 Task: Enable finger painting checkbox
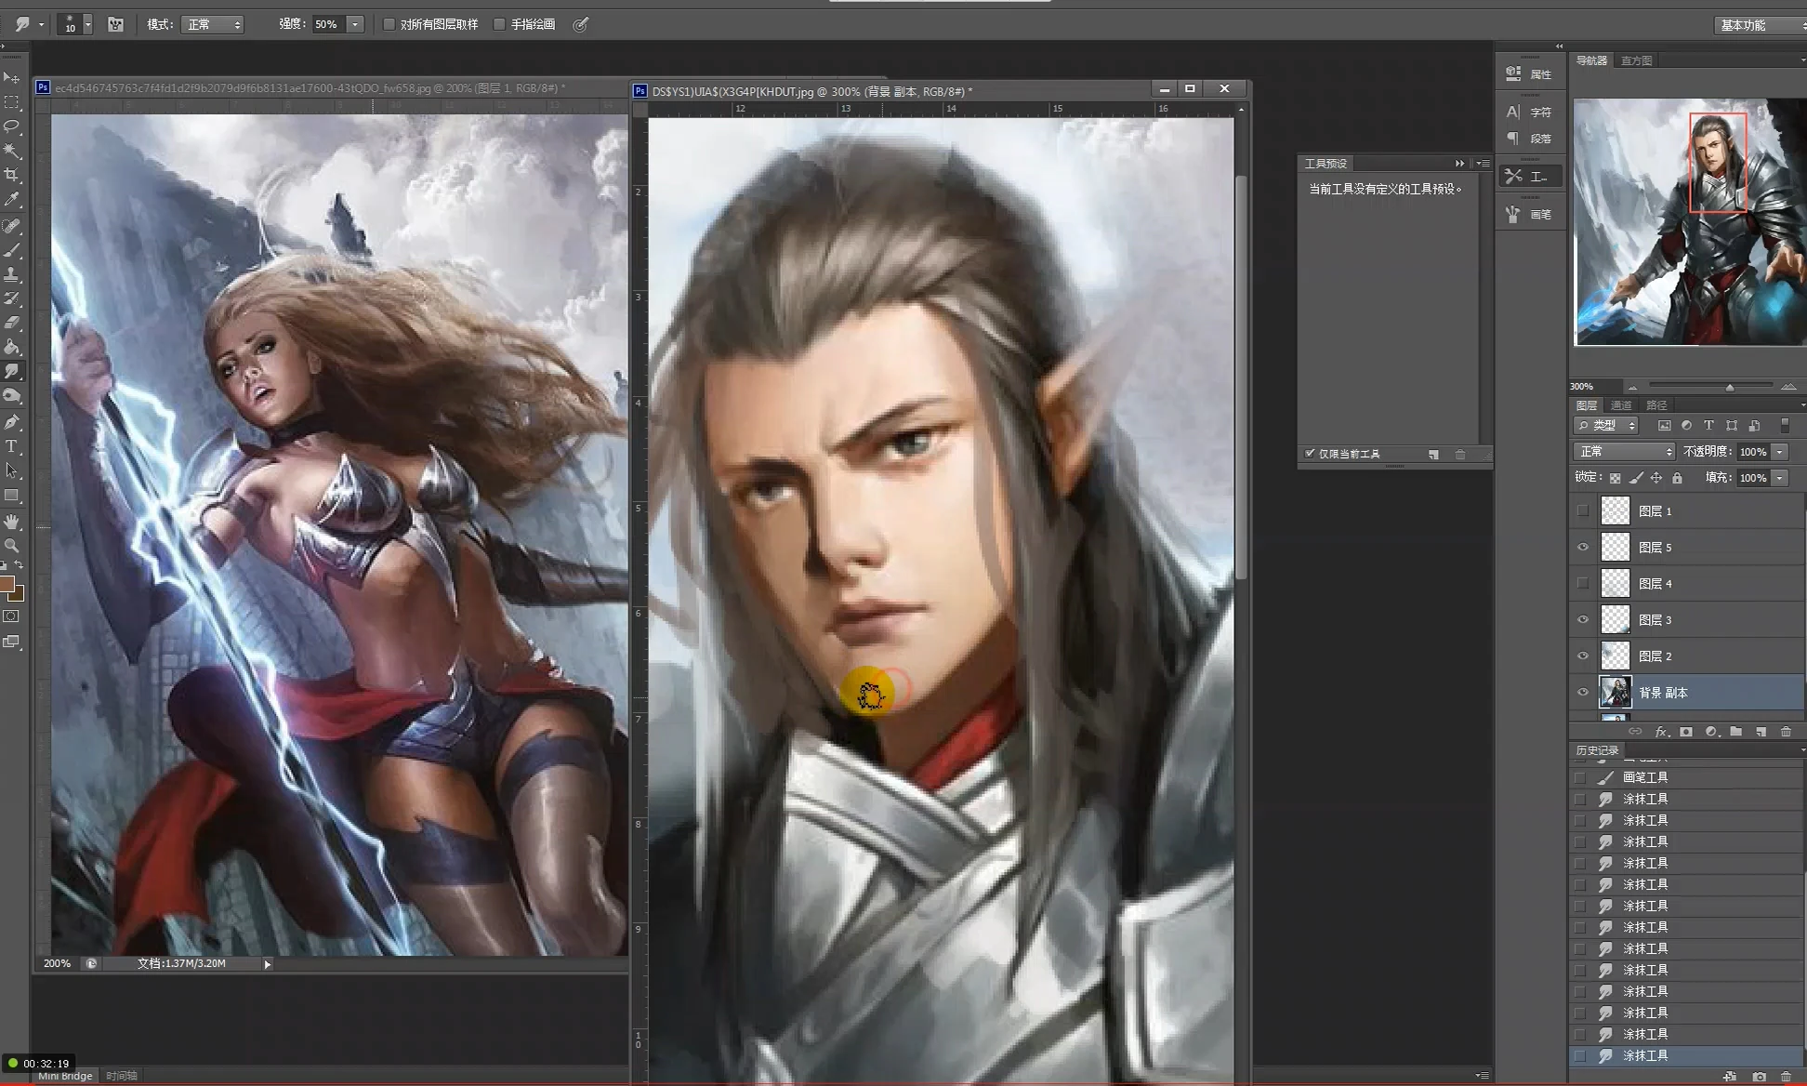[x=499, y=24]
